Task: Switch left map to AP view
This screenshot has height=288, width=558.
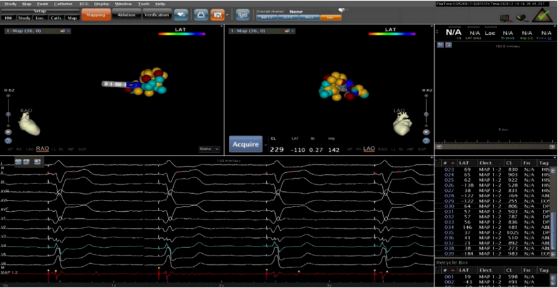Action: 10,149
